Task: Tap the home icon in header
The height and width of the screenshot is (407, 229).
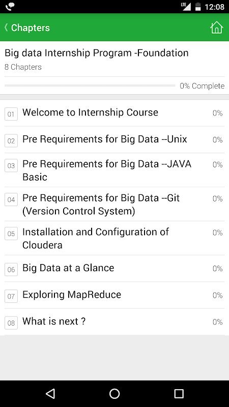Action: (x=217, y=27)
